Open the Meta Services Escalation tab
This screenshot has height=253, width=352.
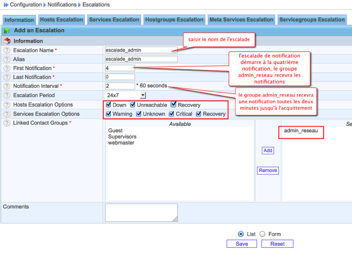tap(241, 19)
